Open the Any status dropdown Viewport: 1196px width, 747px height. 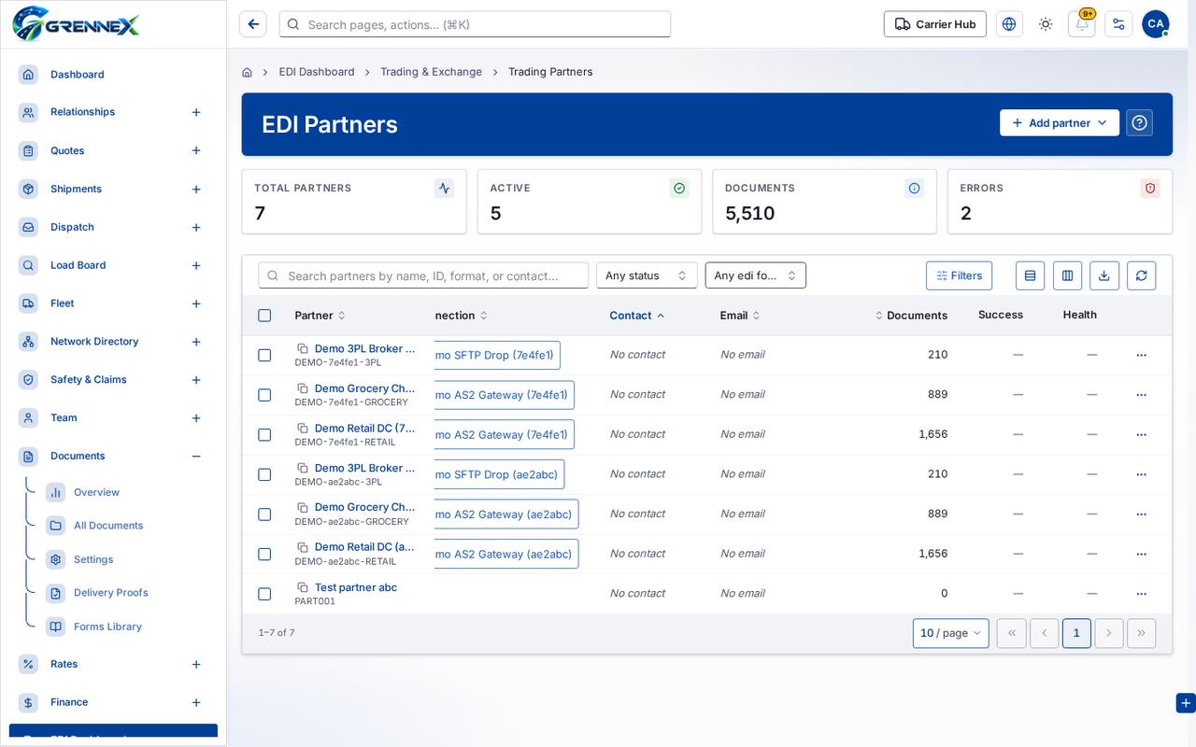pyautogui.click(x=647, y=275)
